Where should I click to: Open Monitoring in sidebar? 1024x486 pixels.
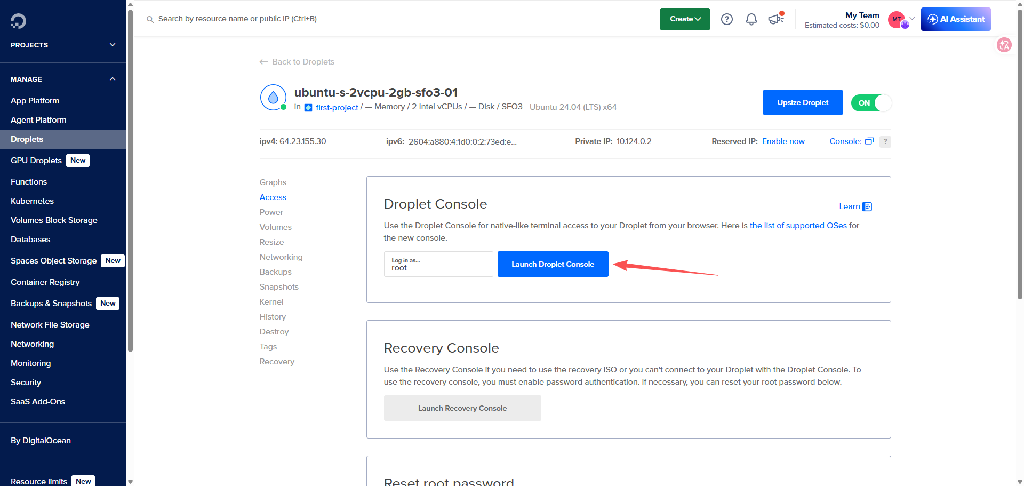coord(31,363)
